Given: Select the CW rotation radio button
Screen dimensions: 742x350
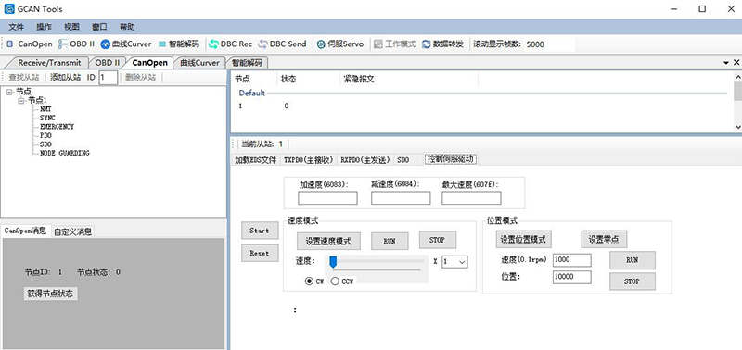Looking at the screenshot, I should [309, 281].
